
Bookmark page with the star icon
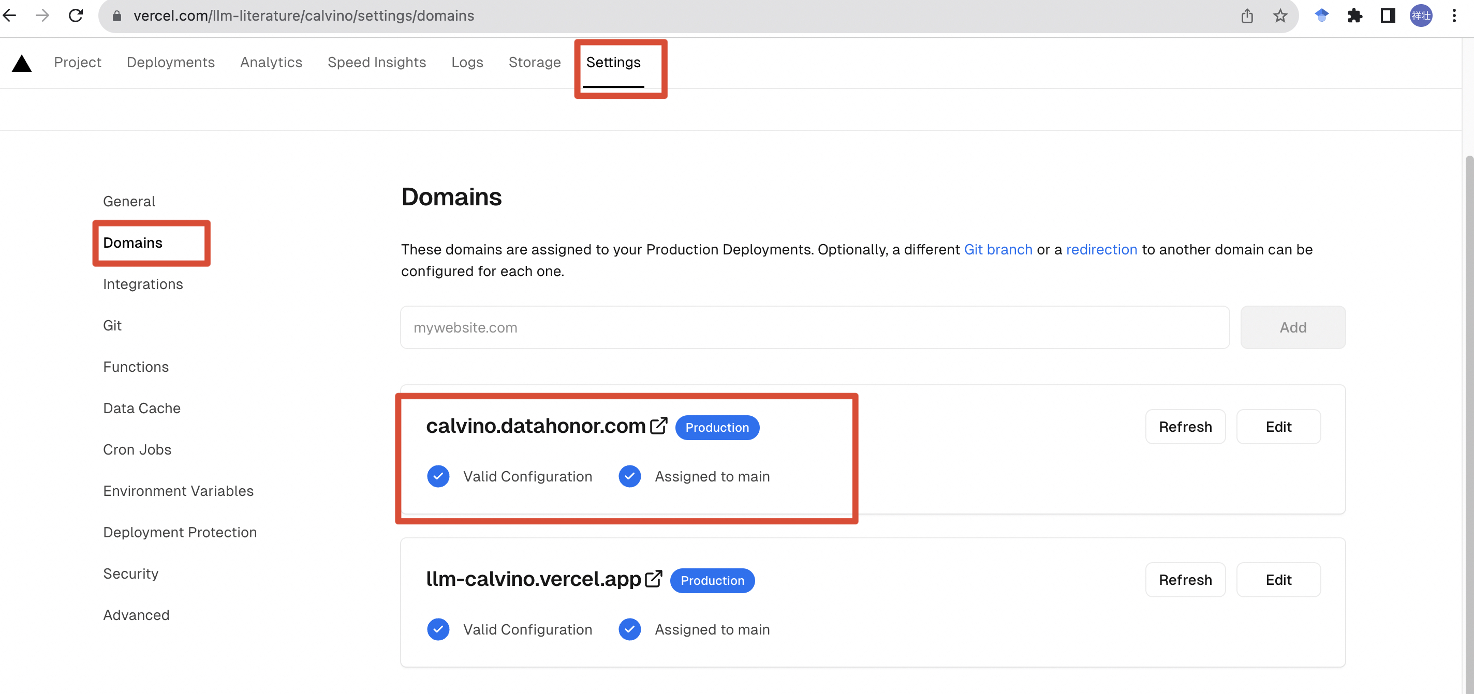click(x=1280, y=16)
